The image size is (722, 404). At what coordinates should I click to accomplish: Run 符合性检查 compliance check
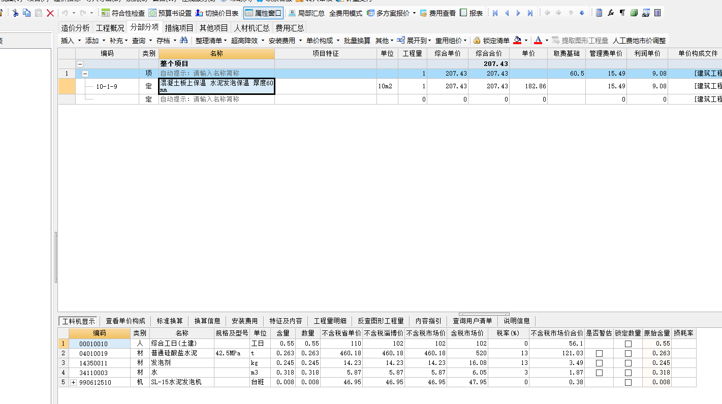tap(122, 13)
